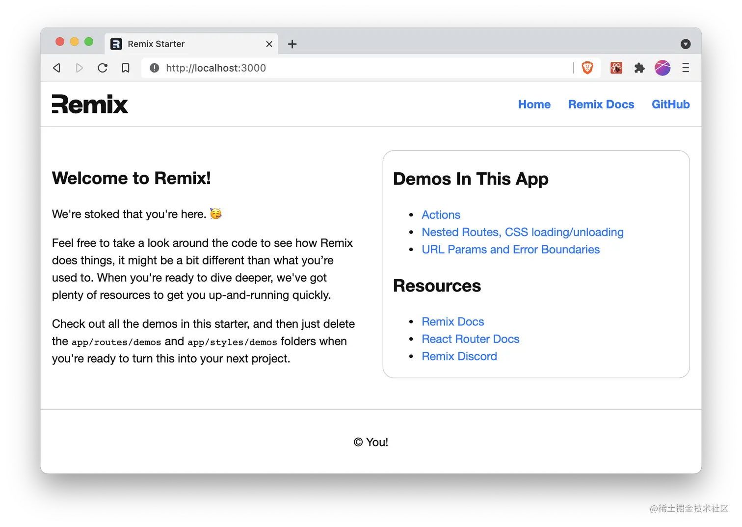Open Nested Routes, CSS loading/unloading demo
This screenshot has width=742, height=527.
pyautogui.click(x=523, y=232)
